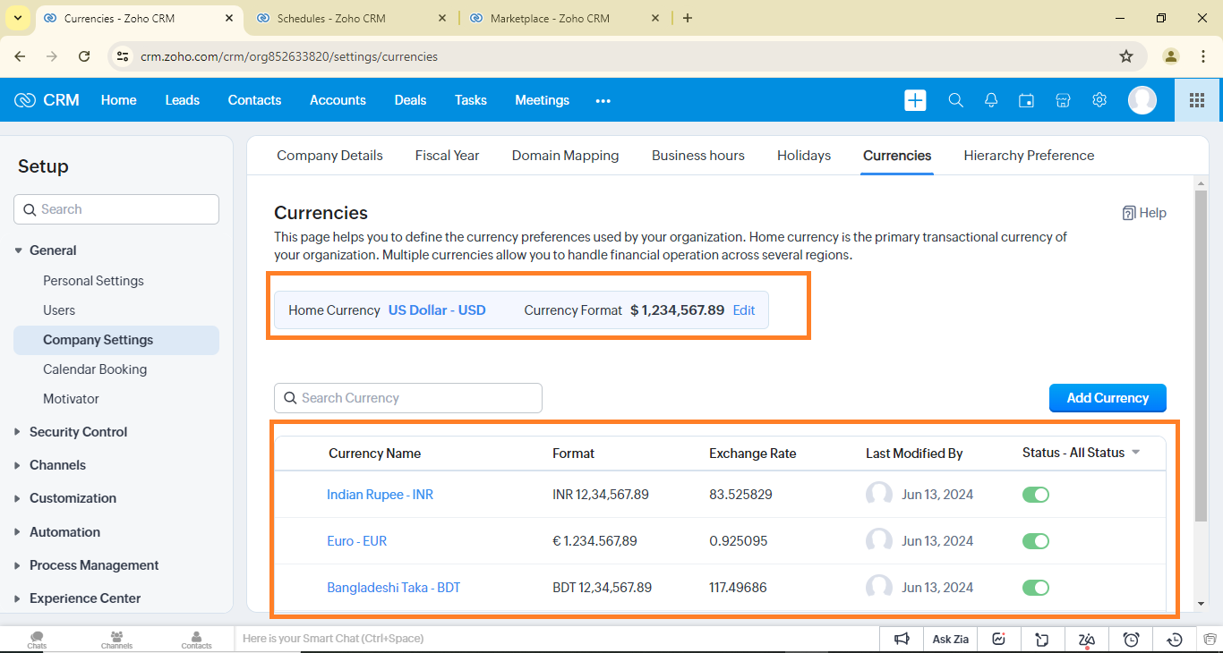The height and width of the screenshot is (653, 1223).
Task: Open the apps grid launcher
Action: pyautogui.click(x=1196, y=100)
